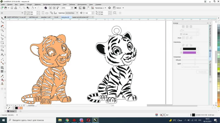Click the Save icon in toolbar
The width and height of the screenshot is (220, 123).
click(x=12, y=8)
